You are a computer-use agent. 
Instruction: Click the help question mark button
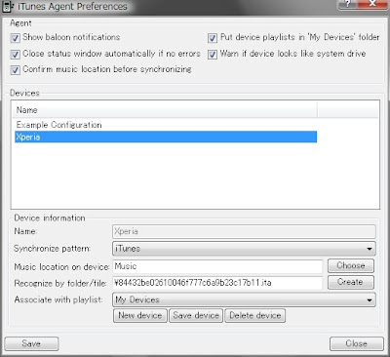point(349,4)
